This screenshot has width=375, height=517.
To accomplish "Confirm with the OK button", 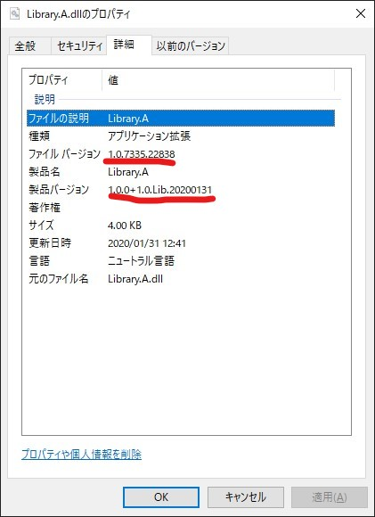I will 161,496.
